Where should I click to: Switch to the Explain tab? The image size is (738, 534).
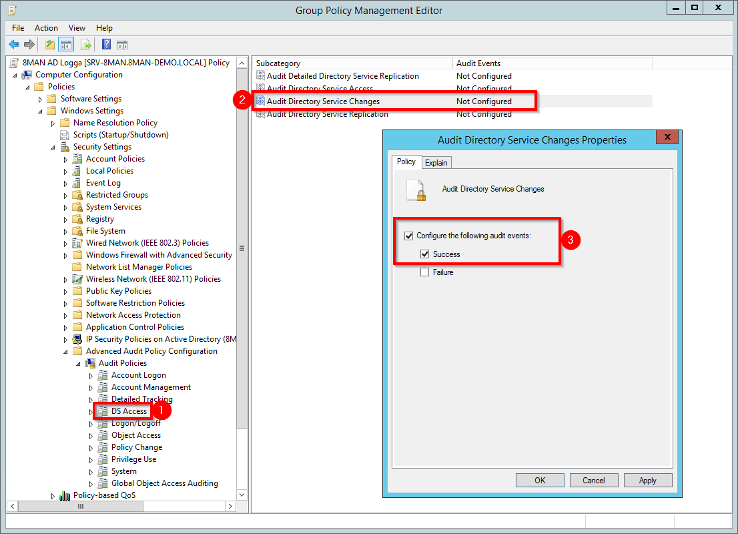[436, 163]
